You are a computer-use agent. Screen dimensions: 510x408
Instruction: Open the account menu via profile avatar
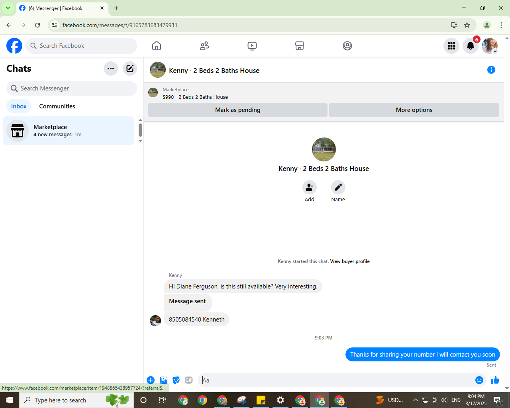(490, 46)
